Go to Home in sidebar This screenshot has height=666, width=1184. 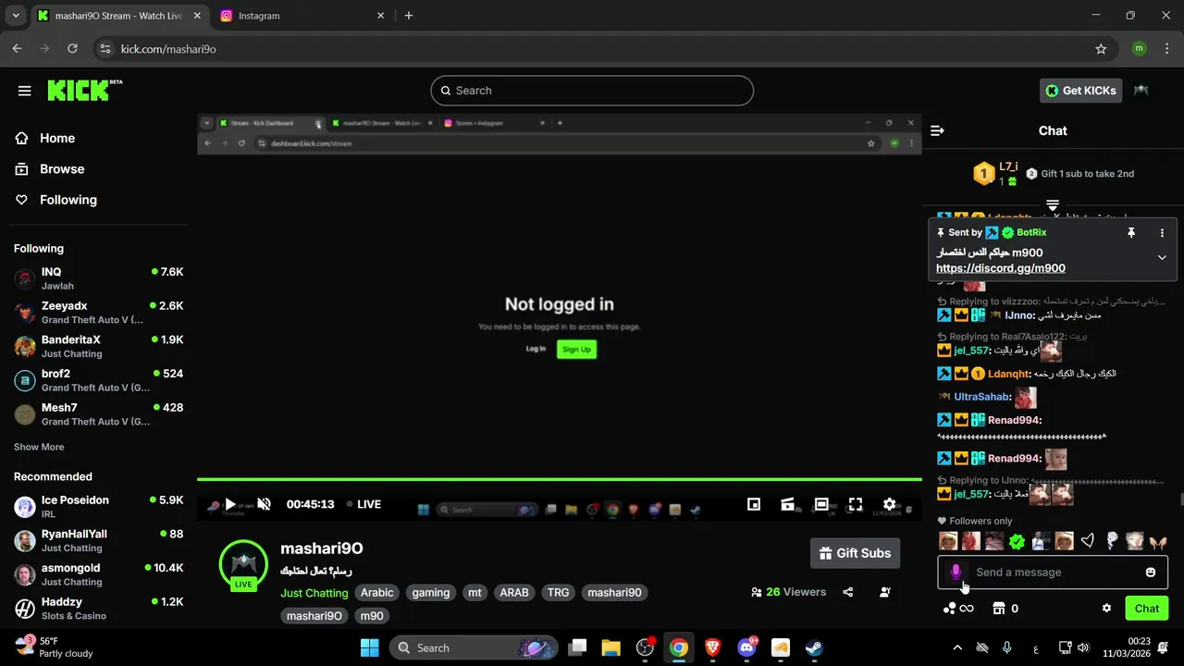(57, 138)
